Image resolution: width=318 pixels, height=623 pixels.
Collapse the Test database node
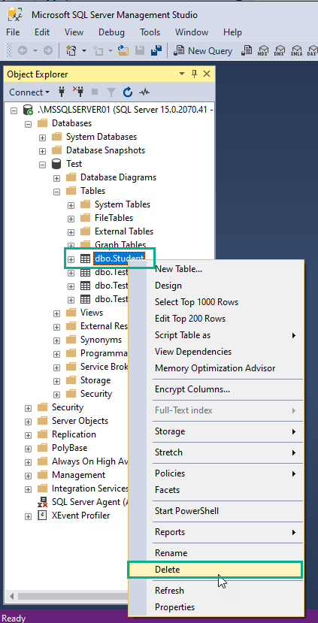43,165
